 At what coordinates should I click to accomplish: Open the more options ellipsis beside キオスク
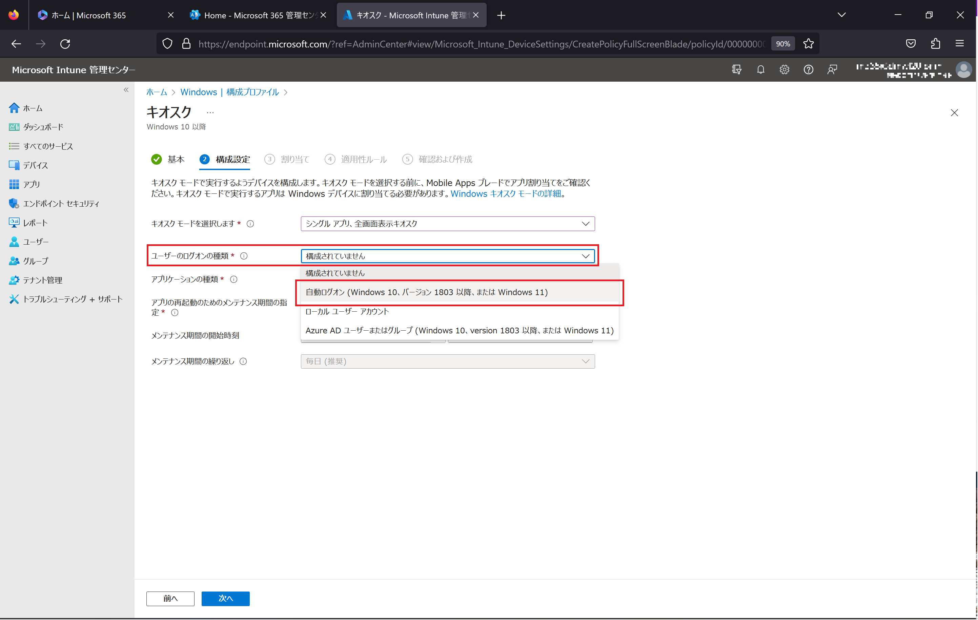(210, 112)
